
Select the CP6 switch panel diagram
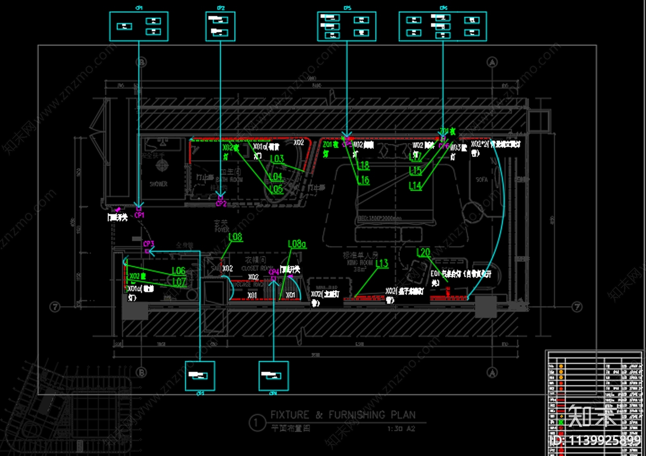443,26
